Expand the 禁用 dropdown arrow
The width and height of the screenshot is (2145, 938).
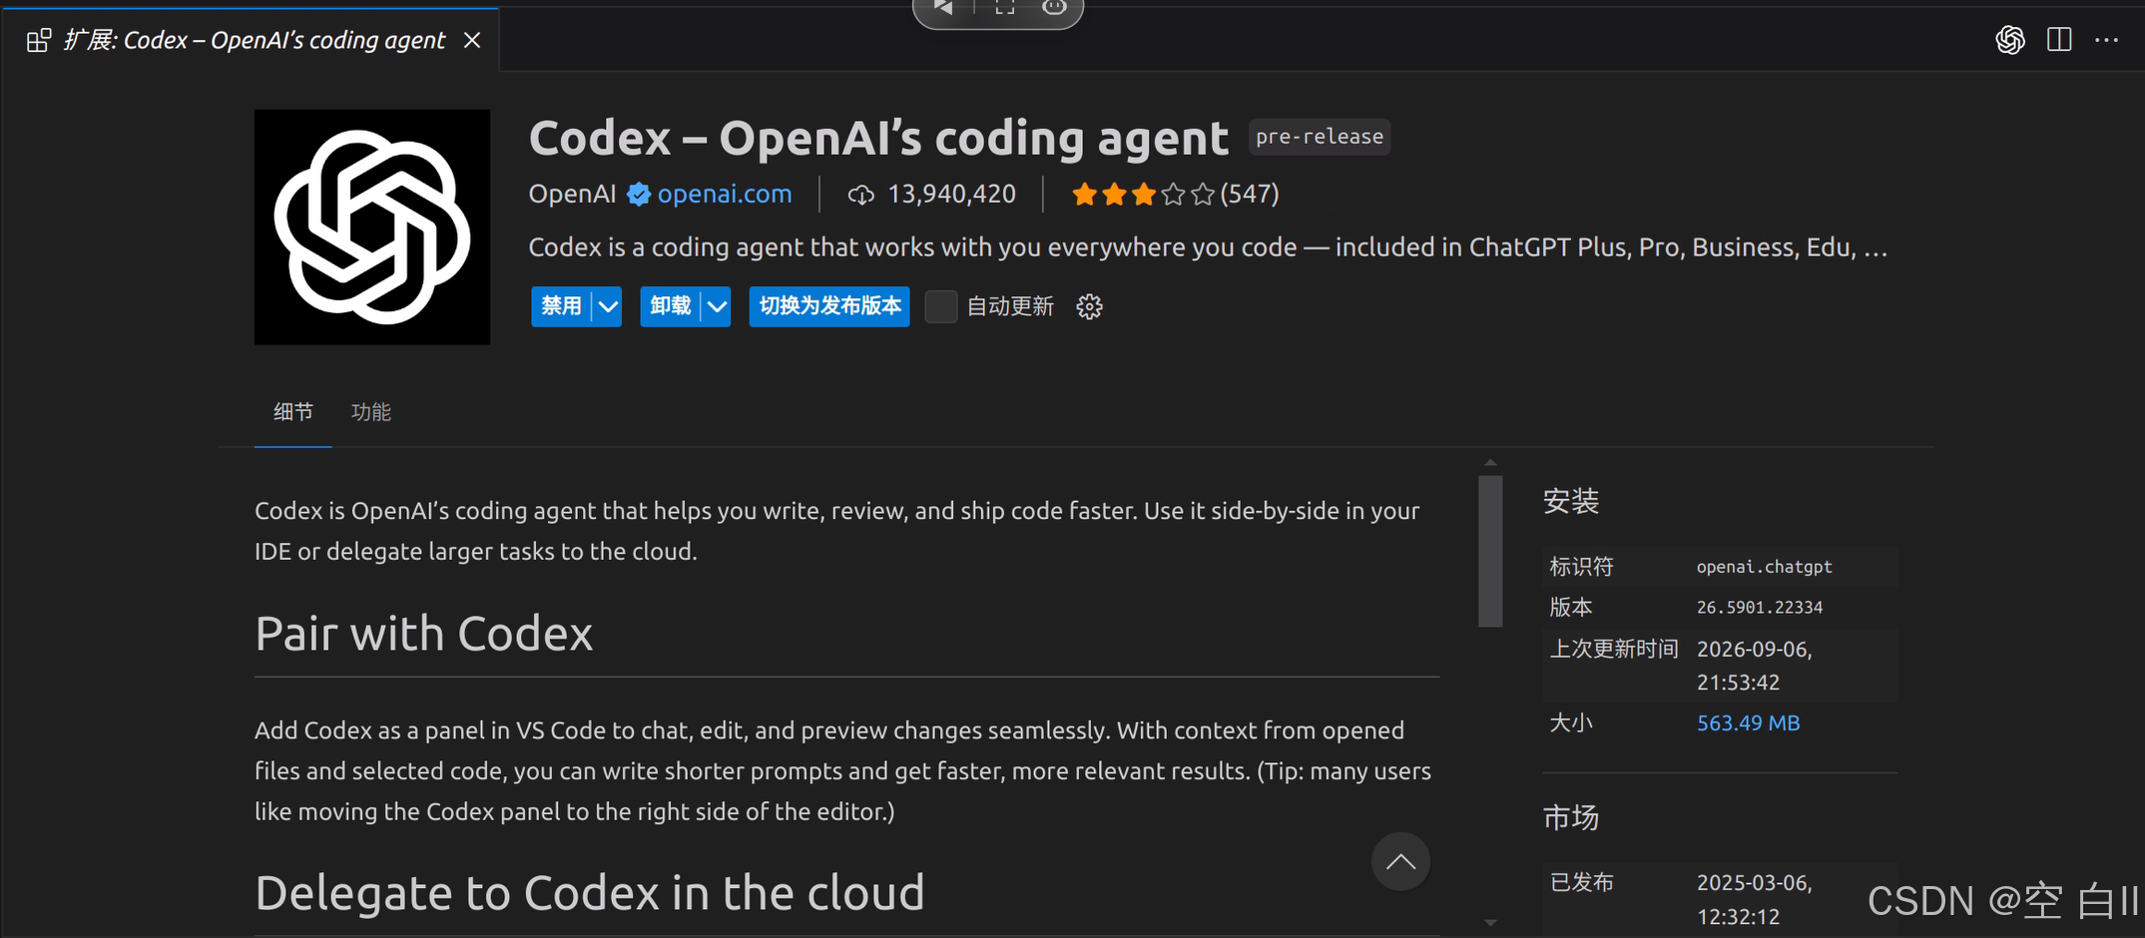(x=608, y=306)
